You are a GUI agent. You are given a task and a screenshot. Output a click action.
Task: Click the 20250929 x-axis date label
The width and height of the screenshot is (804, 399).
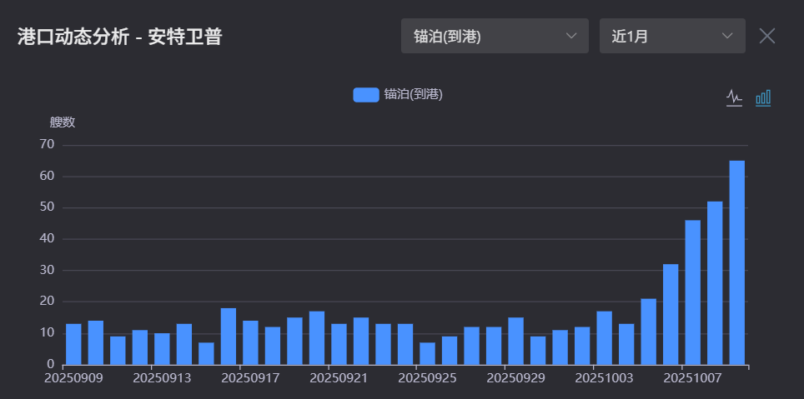515,377
